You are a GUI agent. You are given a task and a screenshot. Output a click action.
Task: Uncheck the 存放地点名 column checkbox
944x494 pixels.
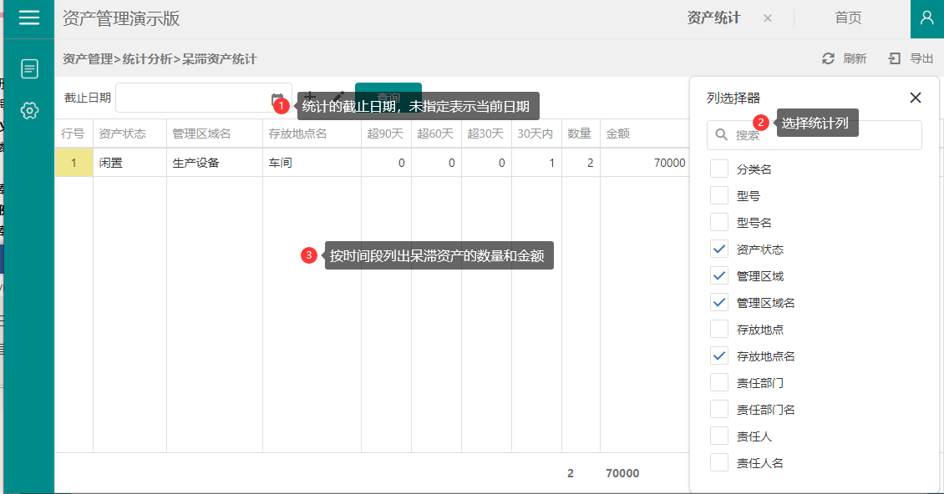click(718, 356)
